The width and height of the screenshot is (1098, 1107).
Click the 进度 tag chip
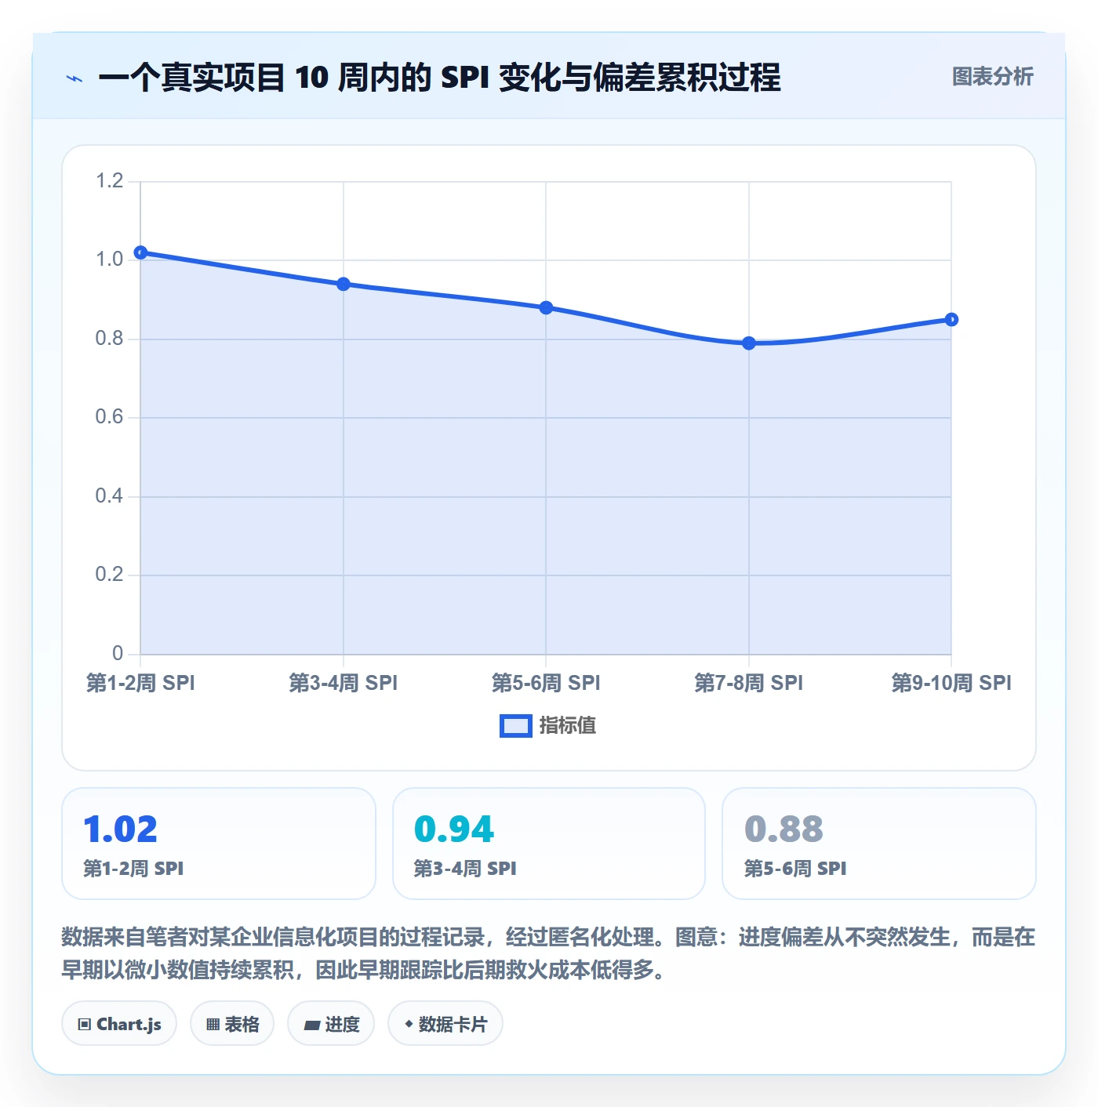pyautogui.click(x=331, y=1024)
